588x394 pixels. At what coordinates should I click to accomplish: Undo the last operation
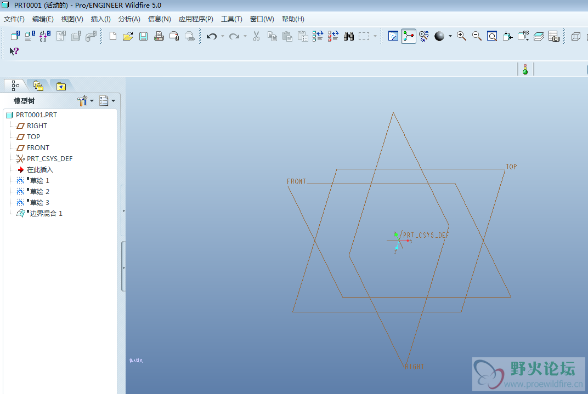pos(212,36)
